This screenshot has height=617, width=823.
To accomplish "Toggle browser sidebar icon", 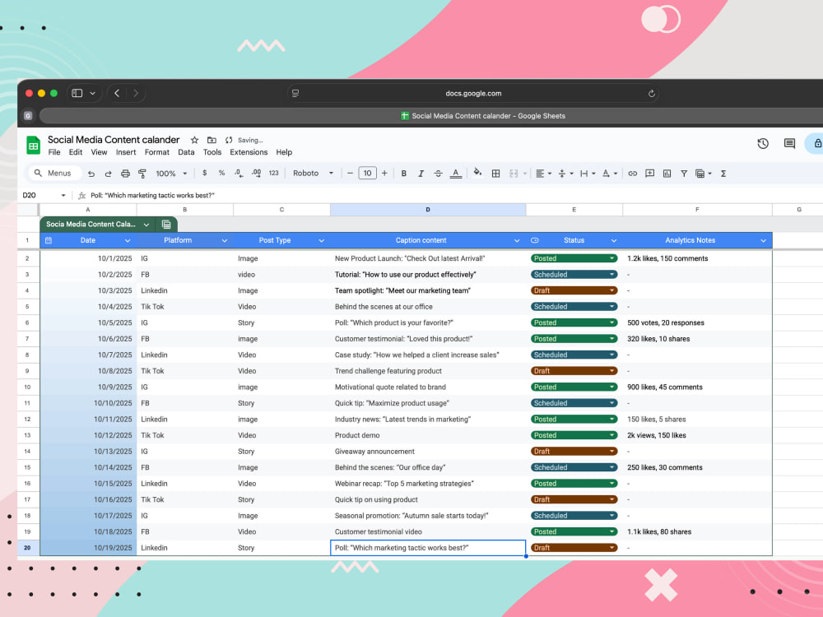I will [x=77, y=94].
